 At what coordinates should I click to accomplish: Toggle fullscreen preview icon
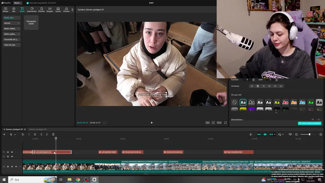[x=225, y=123]
